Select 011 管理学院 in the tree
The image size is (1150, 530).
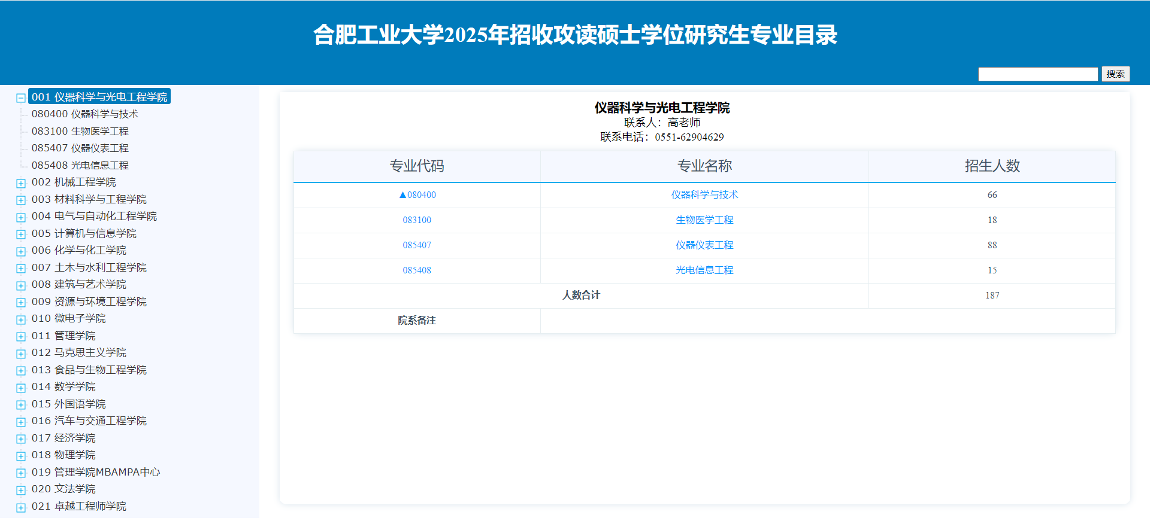point(63,336)
